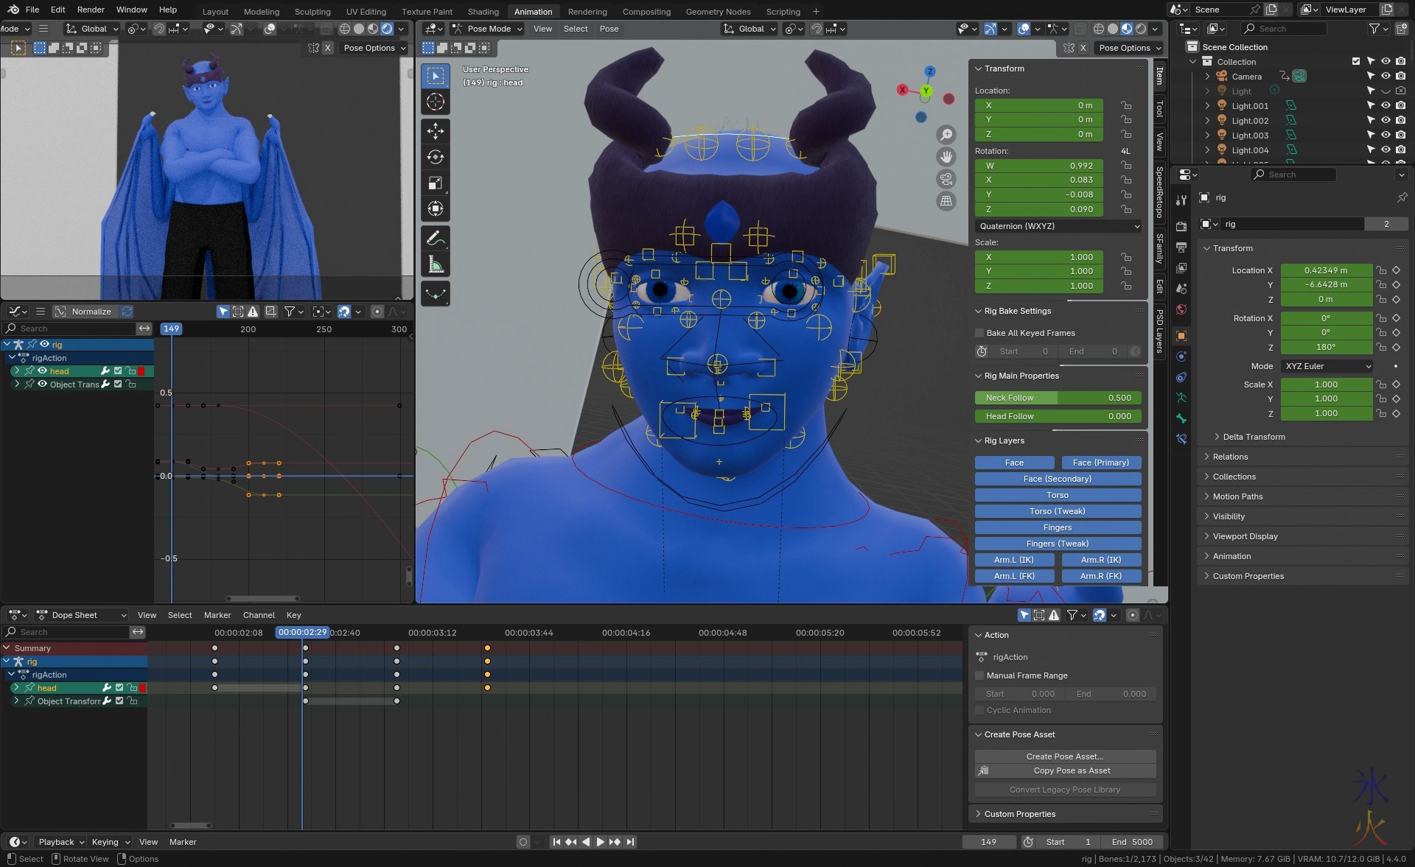Enable Bake All Keyed Frames checkbox

(979, 333)
